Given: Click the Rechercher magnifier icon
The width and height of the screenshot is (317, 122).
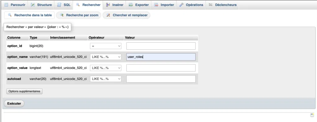Looking at the screenshot, I should click(x=78, y=5).
